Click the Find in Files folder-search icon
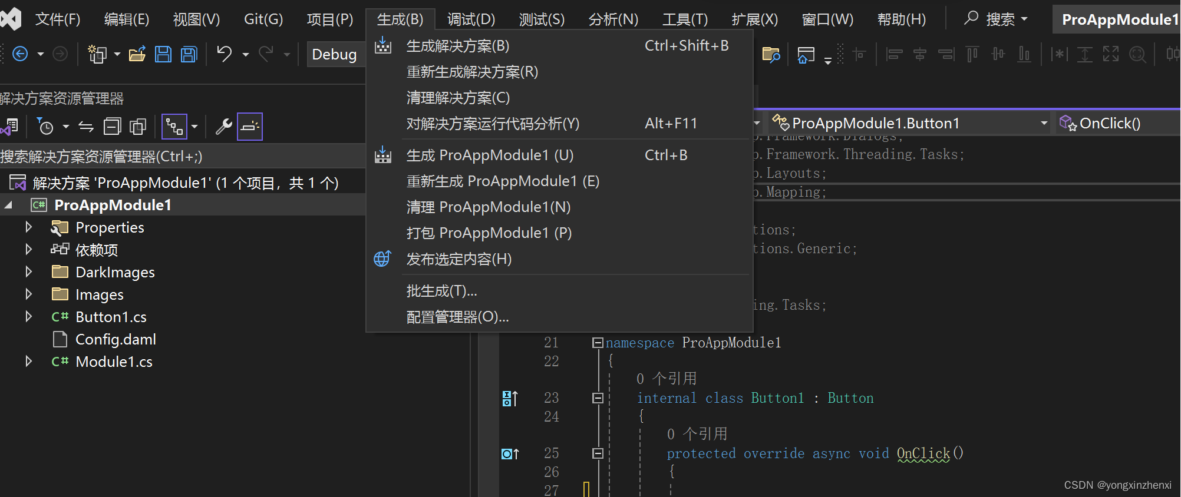This screenshot has width=1181, height=497. (x=771, y=54)
